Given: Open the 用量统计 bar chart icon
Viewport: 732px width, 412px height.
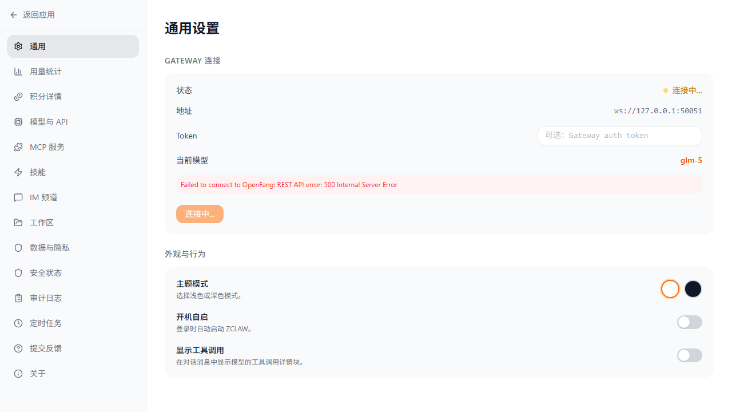Looking at the screenshot, I should [x=18, y=72].
